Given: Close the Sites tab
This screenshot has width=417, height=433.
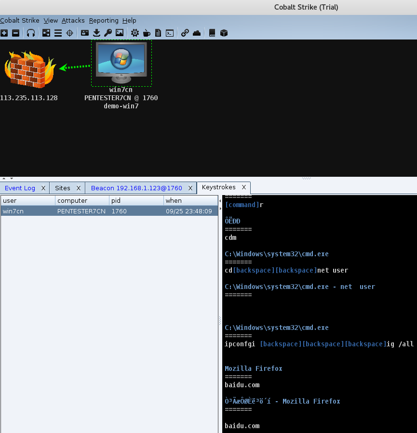Looking at the screenshot, I should 79,188.
